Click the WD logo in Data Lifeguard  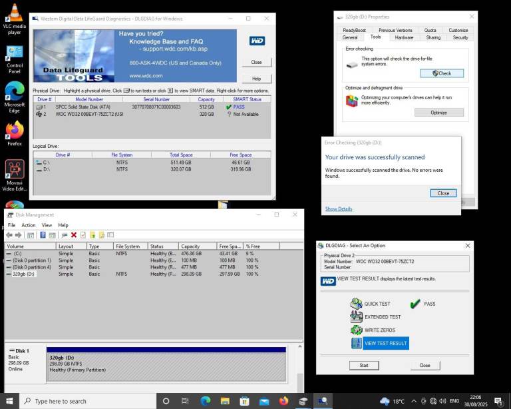coord(257,41)
